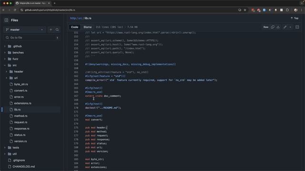The height and width of the screenshot is (171, 305).
Task: Jump to Top of file
Action: point(295,18)
